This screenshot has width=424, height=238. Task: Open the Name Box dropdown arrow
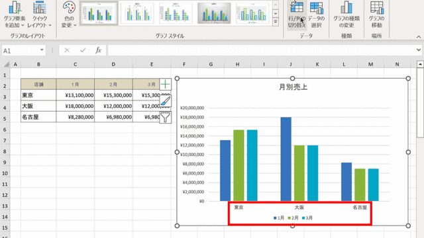click(42, 50)
